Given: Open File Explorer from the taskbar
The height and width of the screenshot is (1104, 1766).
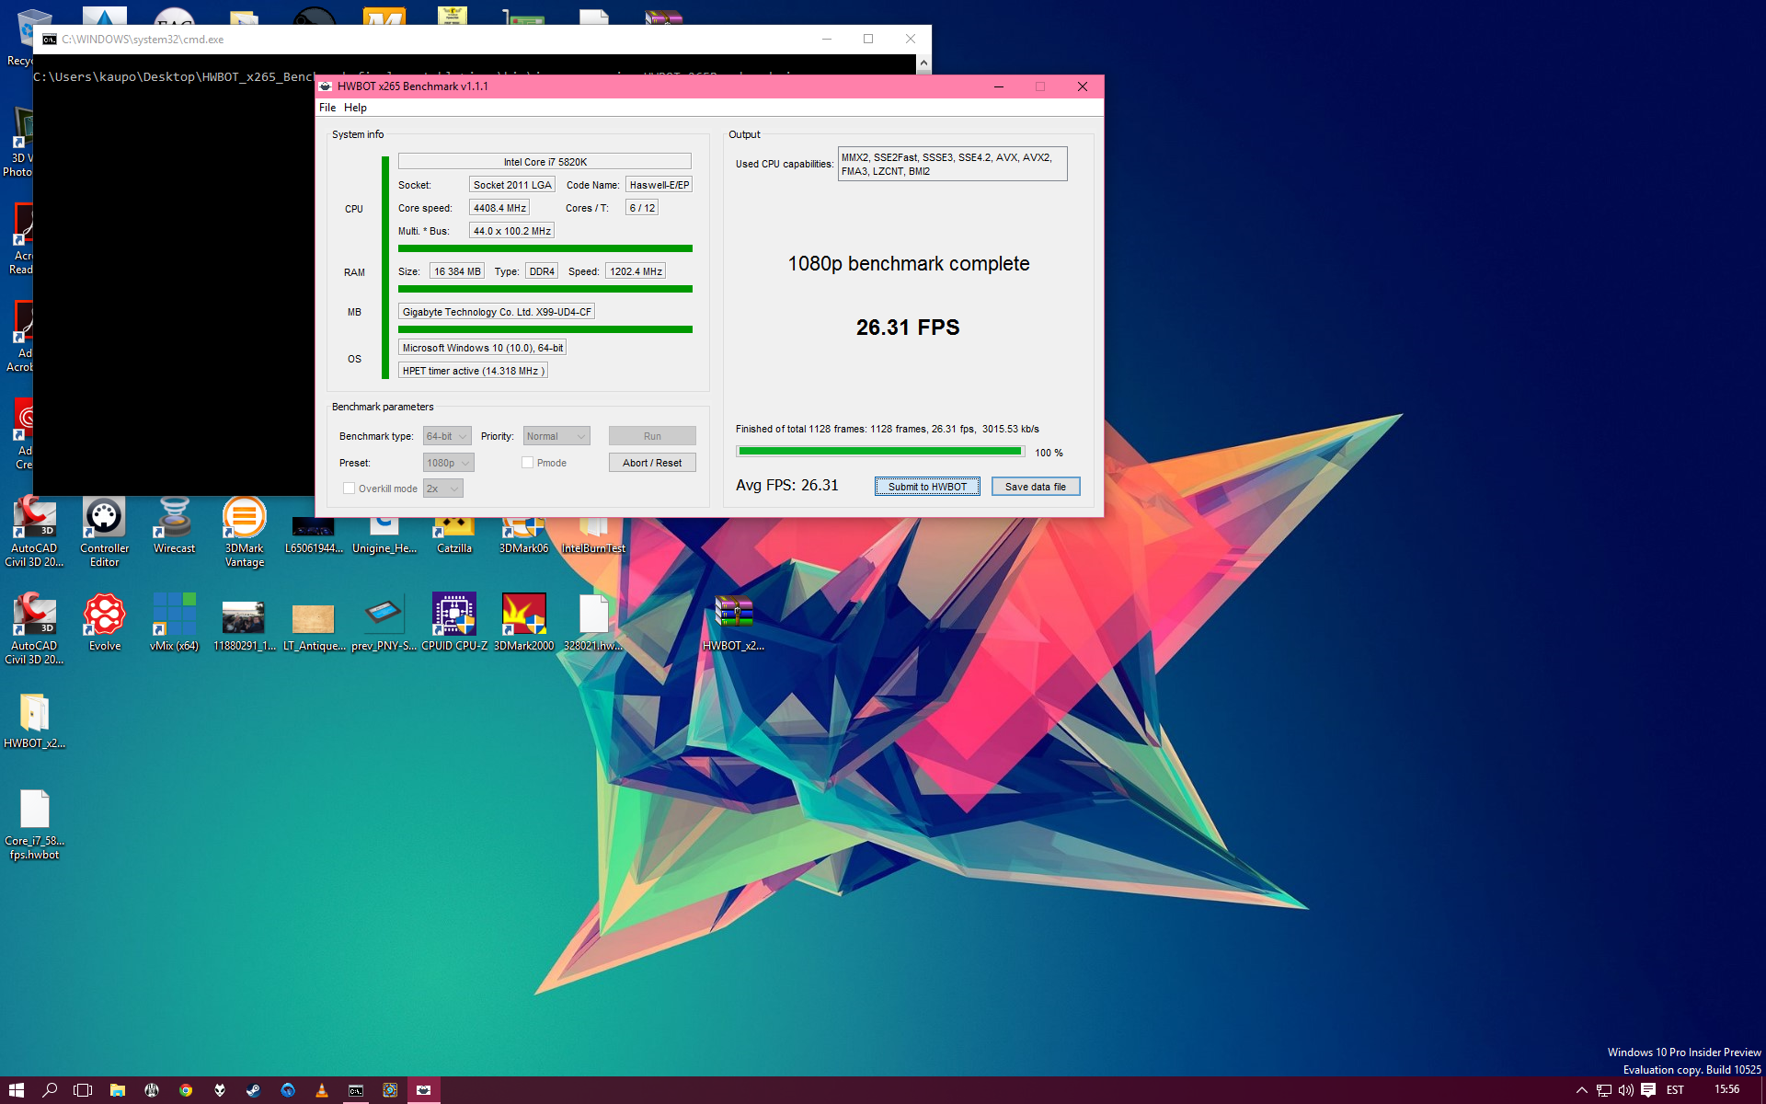Looking at the screenshot, I should (117, 1090).
